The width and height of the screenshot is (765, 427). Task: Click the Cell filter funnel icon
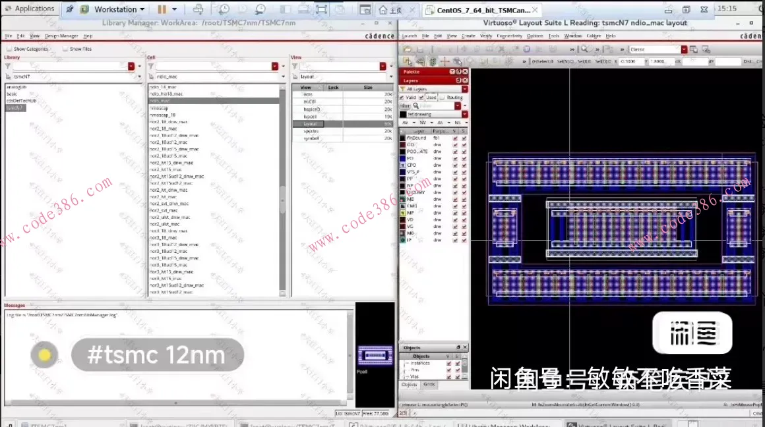coord(151,67)
